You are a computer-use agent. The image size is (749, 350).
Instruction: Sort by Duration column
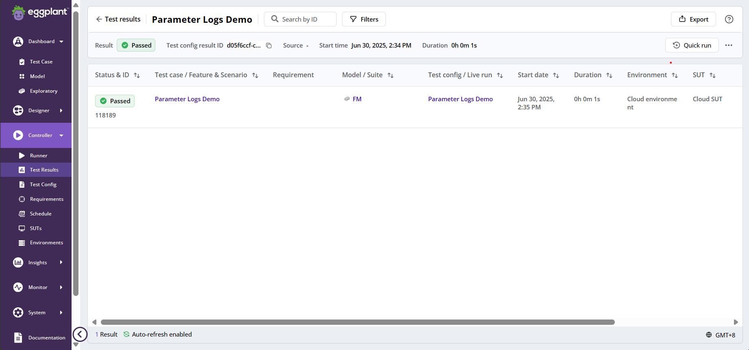[610, 75]
